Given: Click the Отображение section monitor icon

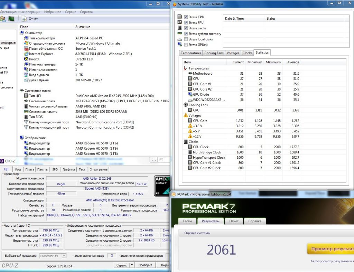Looking at the screenshot, I should pyautogui.click(x=22, y=138).
